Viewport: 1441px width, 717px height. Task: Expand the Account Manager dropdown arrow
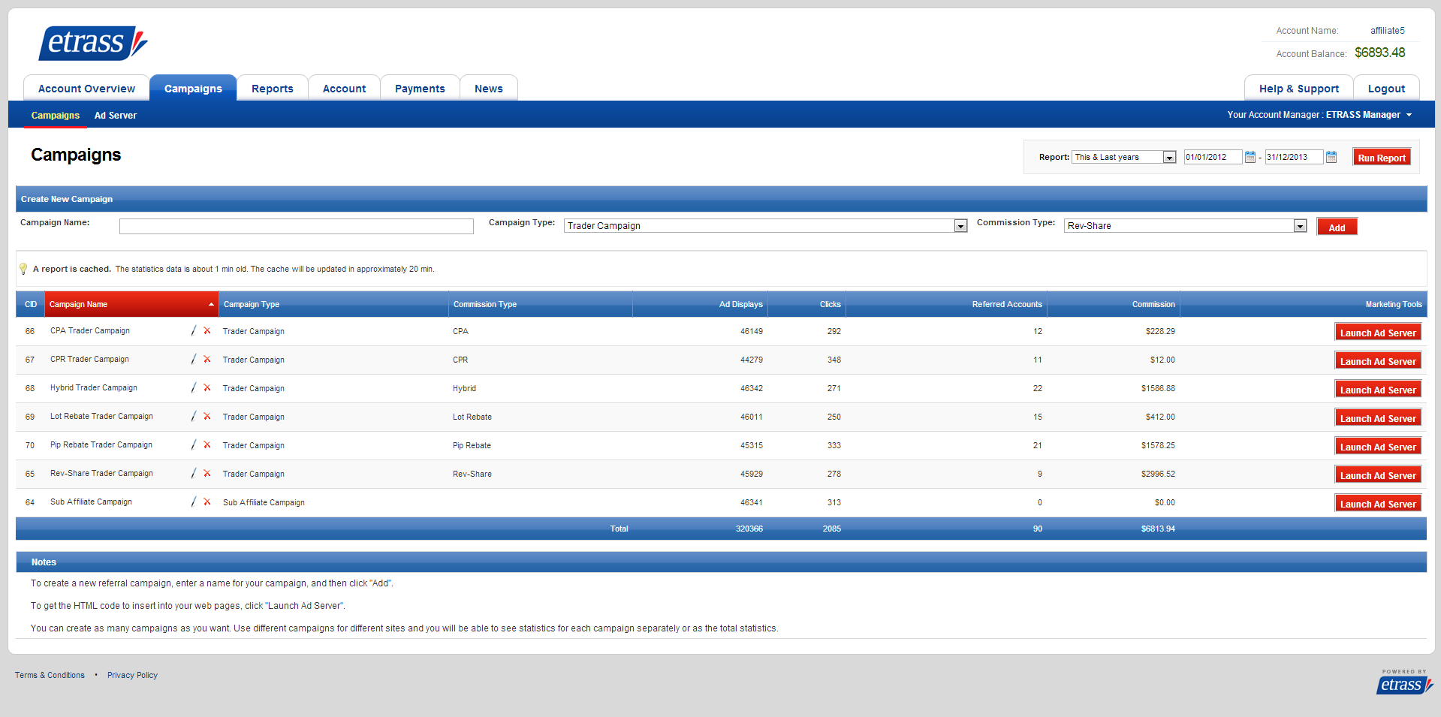click(x=1409, y=115)
